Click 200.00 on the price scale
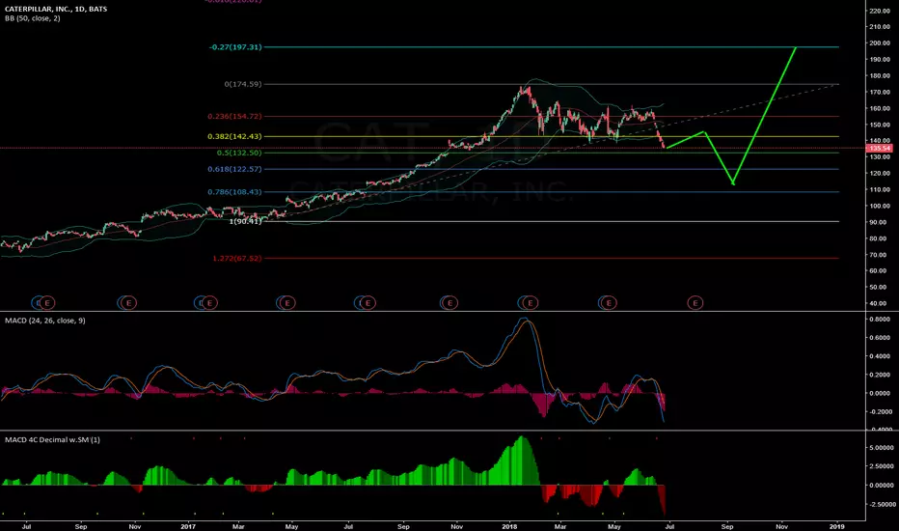This screenshot has width=899, height=531. click(x=880, y=43)
